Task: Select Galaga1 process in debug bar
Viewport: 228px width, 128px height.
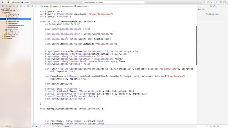Action: click(x=66, y=127)
